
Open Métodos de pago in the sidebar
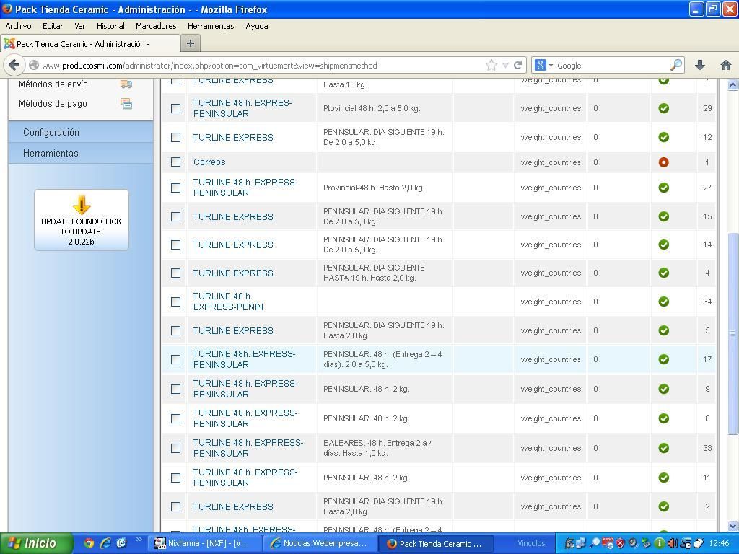[53, 104]
